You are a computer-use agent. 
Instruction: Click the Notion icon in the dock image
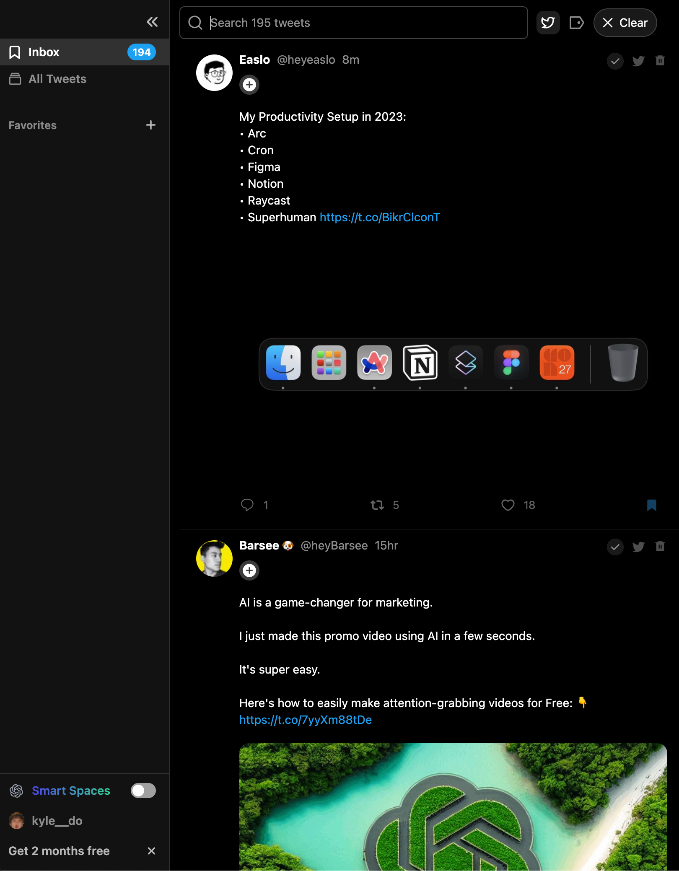tap(420, 363)
